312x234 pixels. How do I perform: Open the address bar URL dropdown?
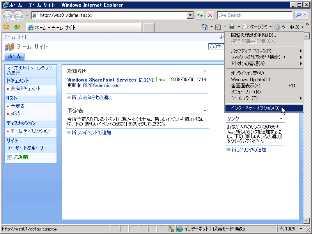(190, 15)
